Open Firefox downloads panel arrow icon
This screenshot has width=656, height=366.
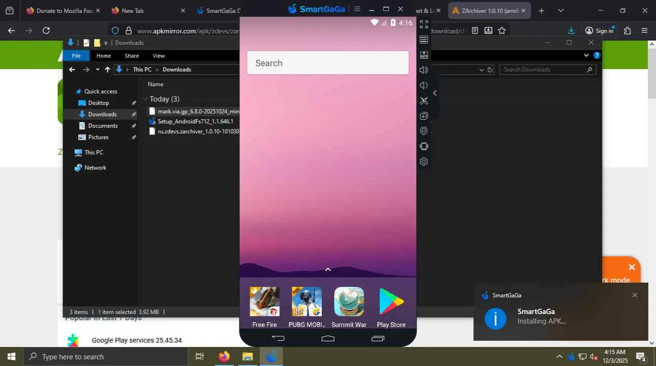571,30
